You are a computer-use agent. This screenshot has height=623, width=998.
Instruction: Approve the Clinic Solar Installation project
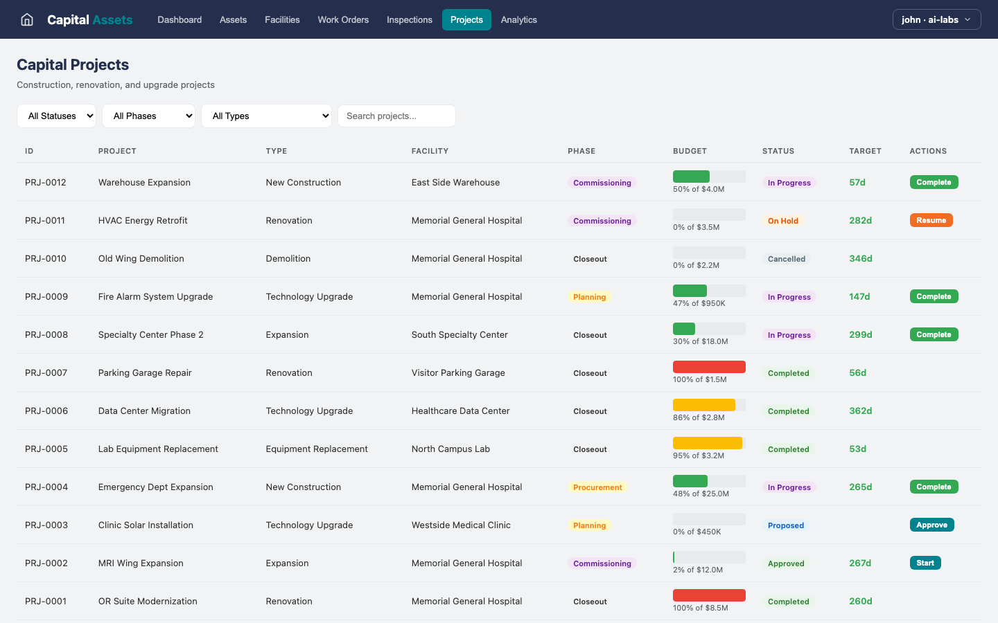(931, 525)
